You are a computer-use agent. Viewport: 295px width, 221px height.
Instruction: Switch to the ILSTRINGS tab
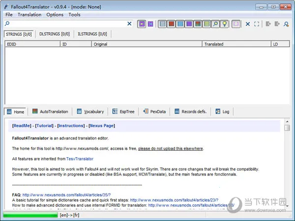pos(92,34)
